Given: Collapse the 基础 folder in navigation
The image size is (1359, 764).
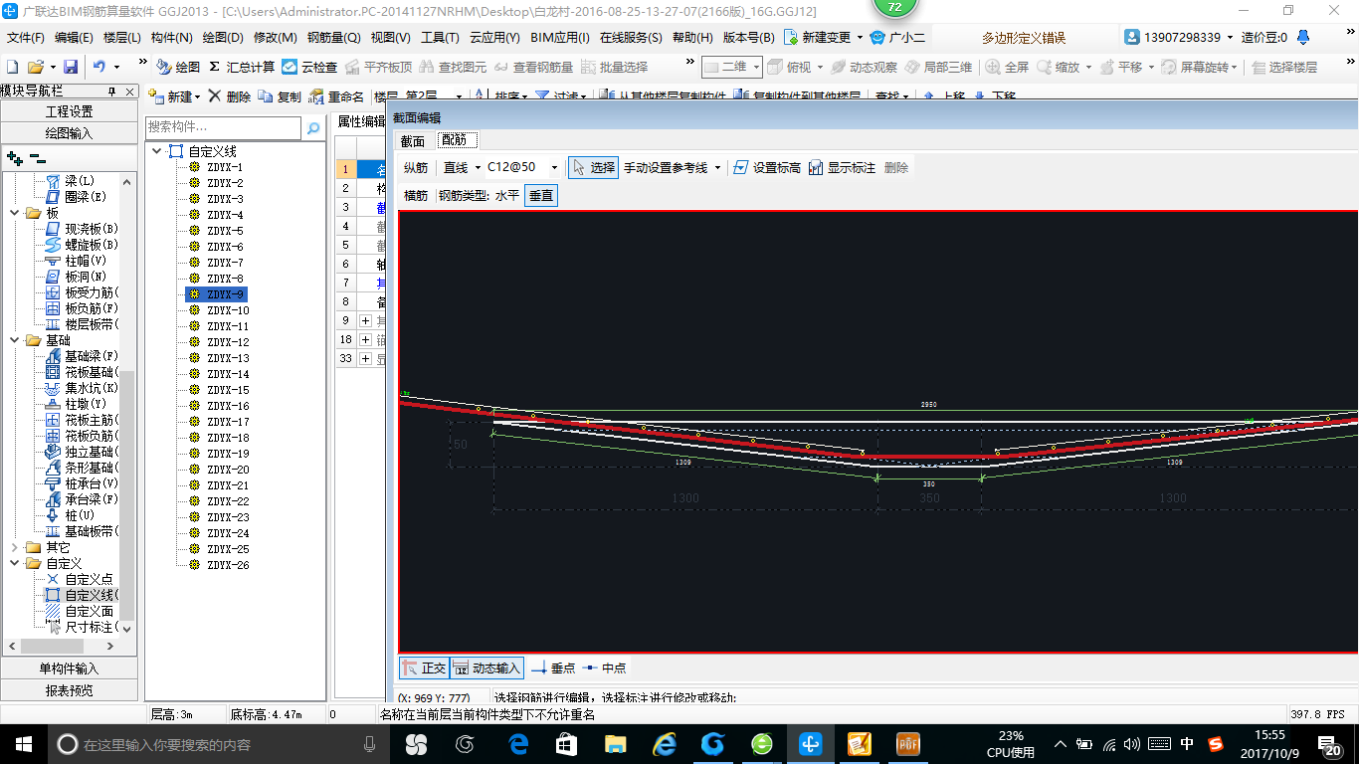Looking at the screenshot, I should click(x=14, y=340).
